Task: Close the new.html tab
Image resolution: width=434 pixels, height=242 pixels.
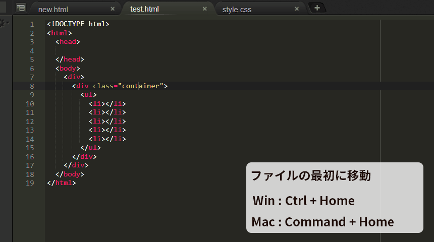Action: click(x=113, y=9)
